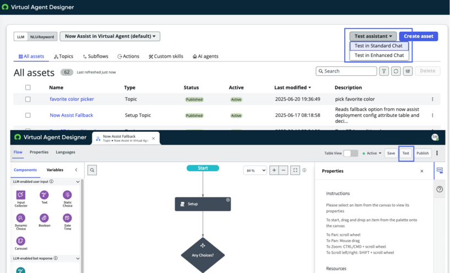450x273 pixels.
Task: Click info icon next to LLM-enabled bot response
Action: click(56, 258)
